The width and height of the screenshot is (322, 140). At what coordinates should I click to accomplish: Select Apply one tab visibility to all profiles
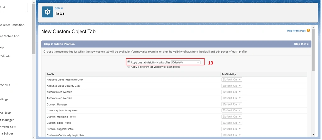pyautogui.click(x=129, y=62)
